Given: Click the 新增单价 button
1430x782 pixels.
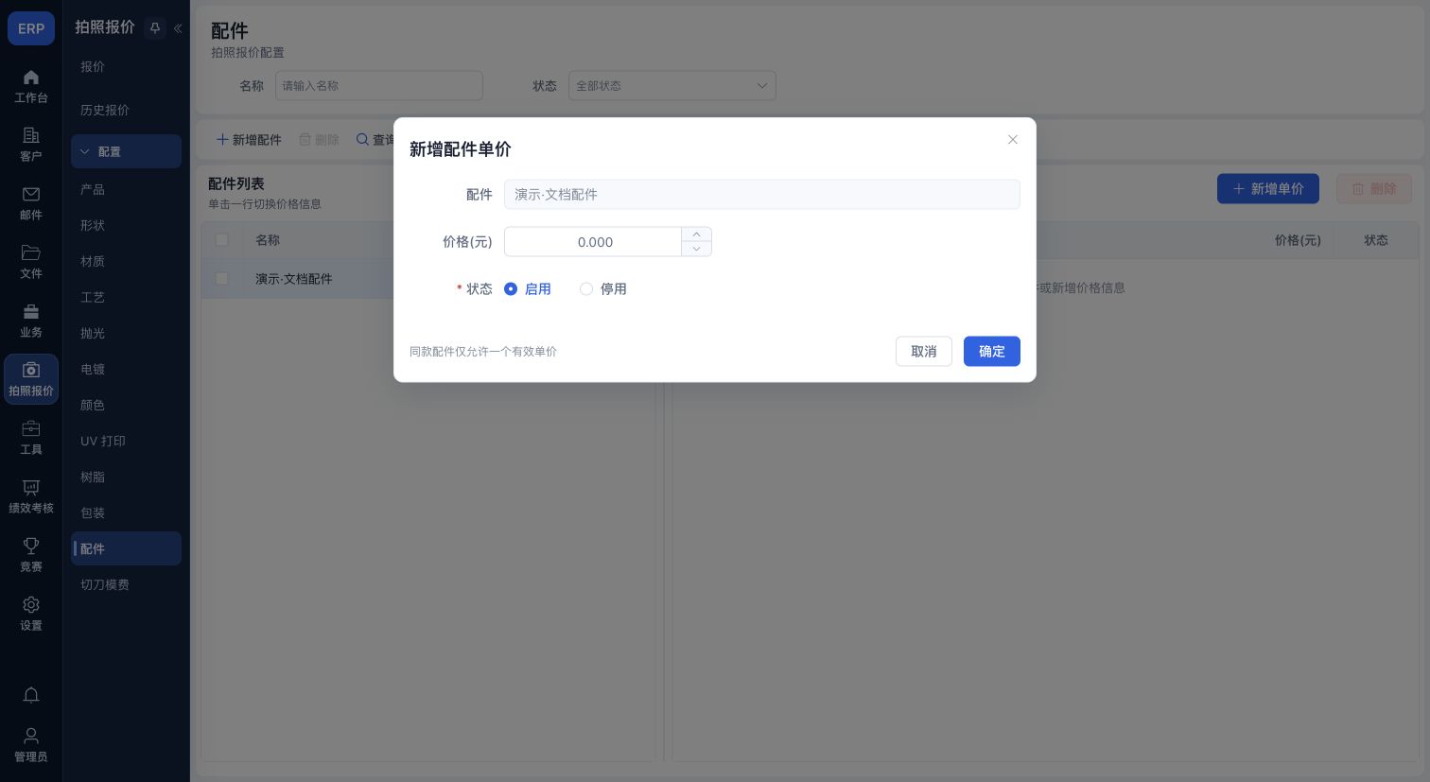Looking at the screenshot, I should (x=1268, y=189).
